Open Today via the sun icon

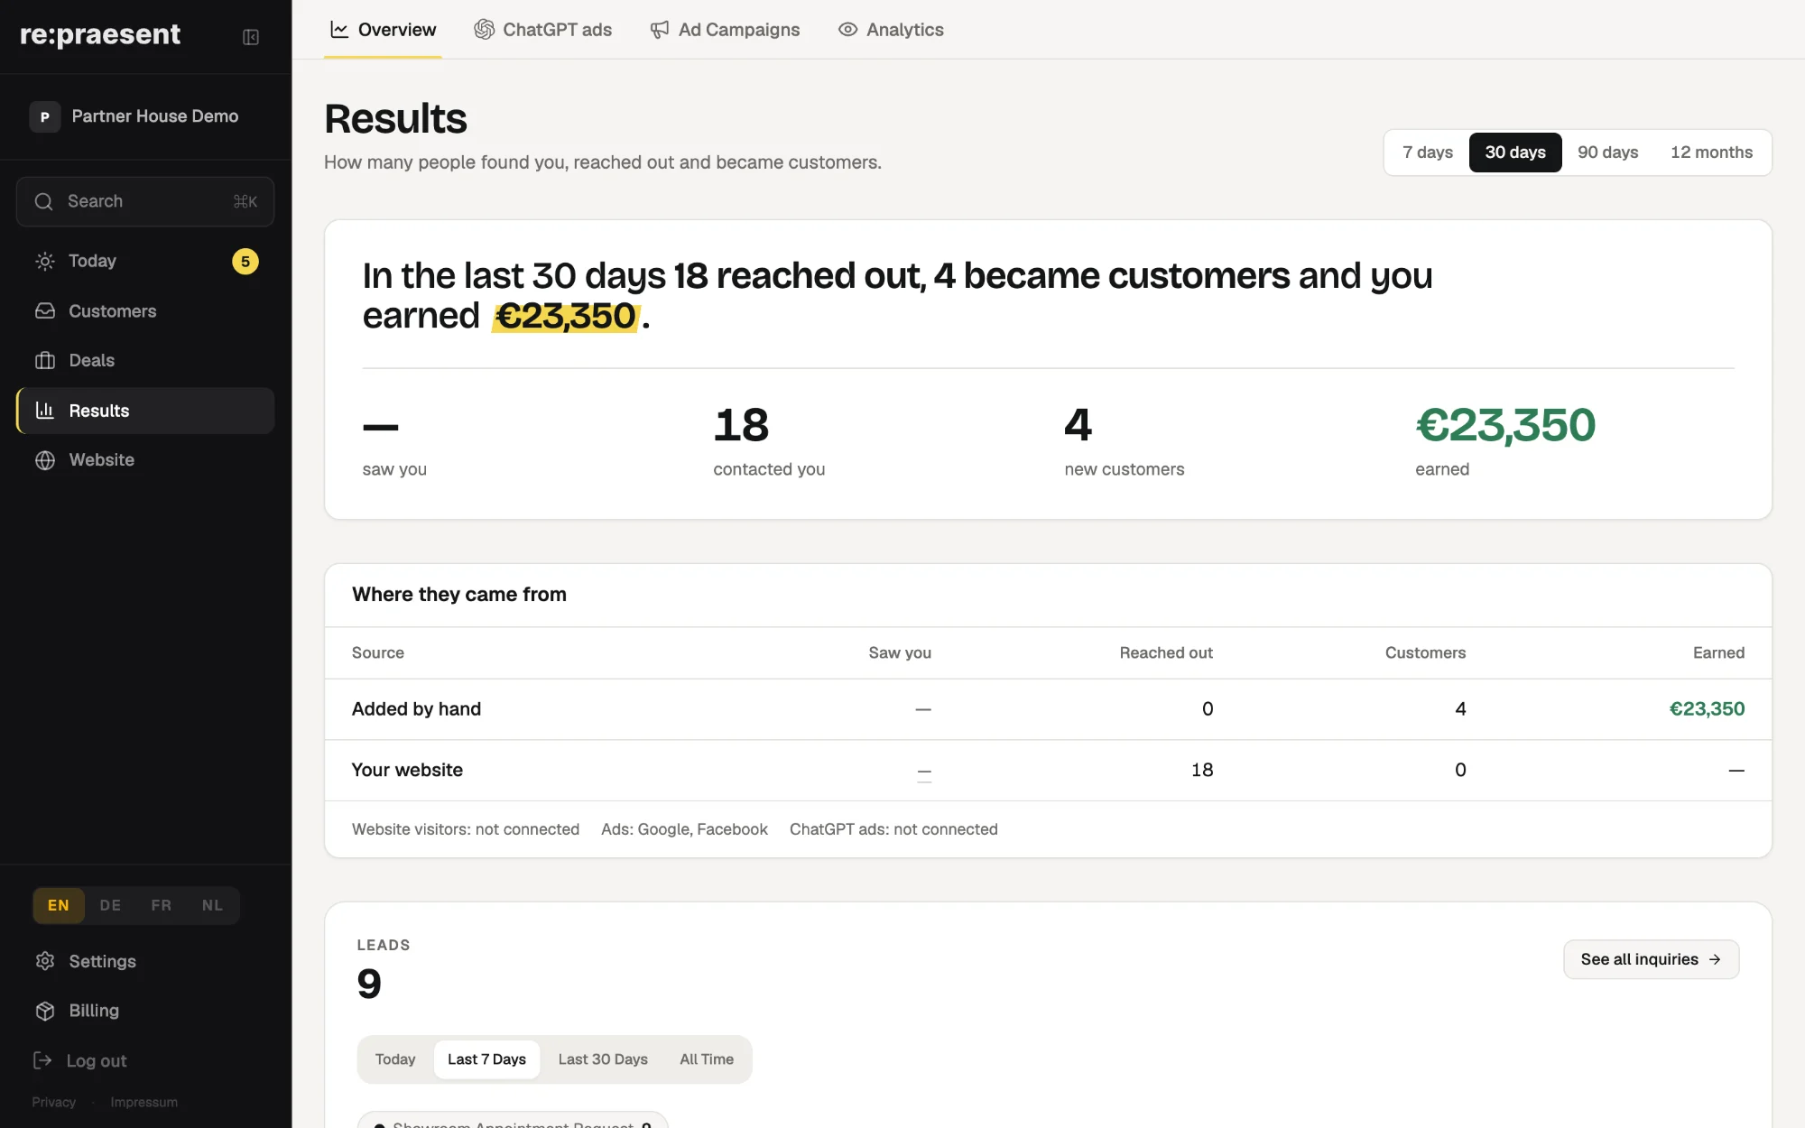tap(45, 262)
